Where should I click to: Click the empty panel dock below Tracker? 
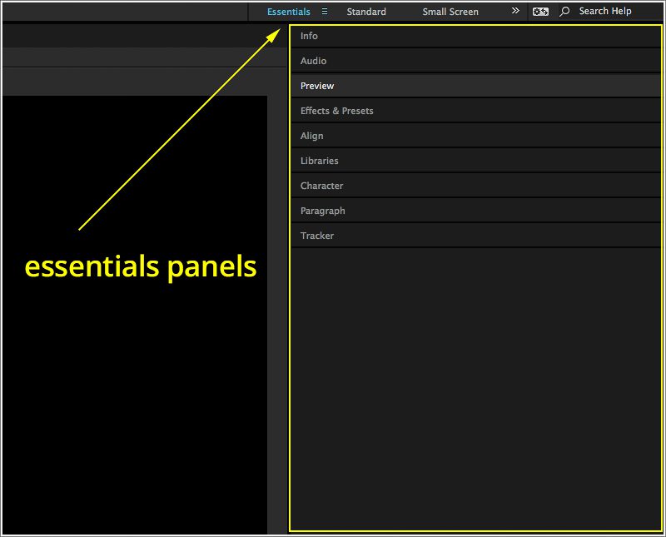[x=475, y=375]
